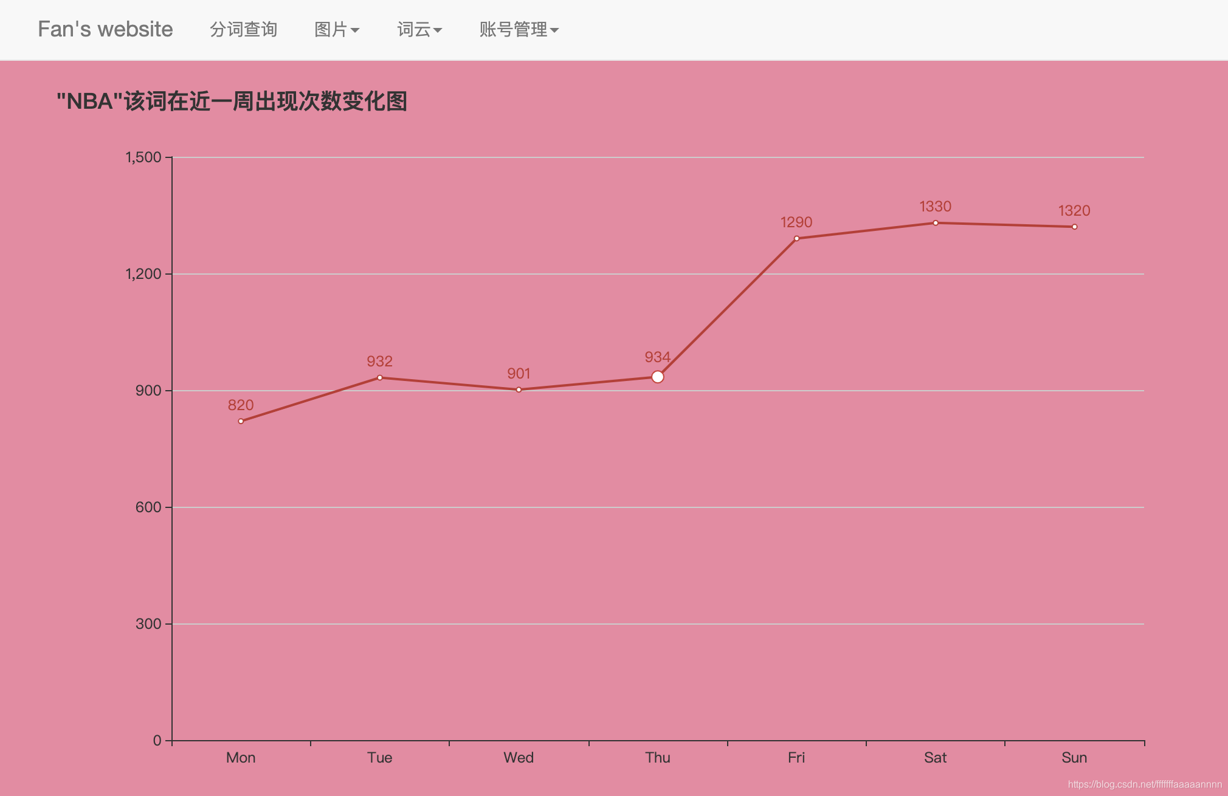The image size is (1228, 796).
Task: Click the 0 y-axis label
Action: click(157, 741)
